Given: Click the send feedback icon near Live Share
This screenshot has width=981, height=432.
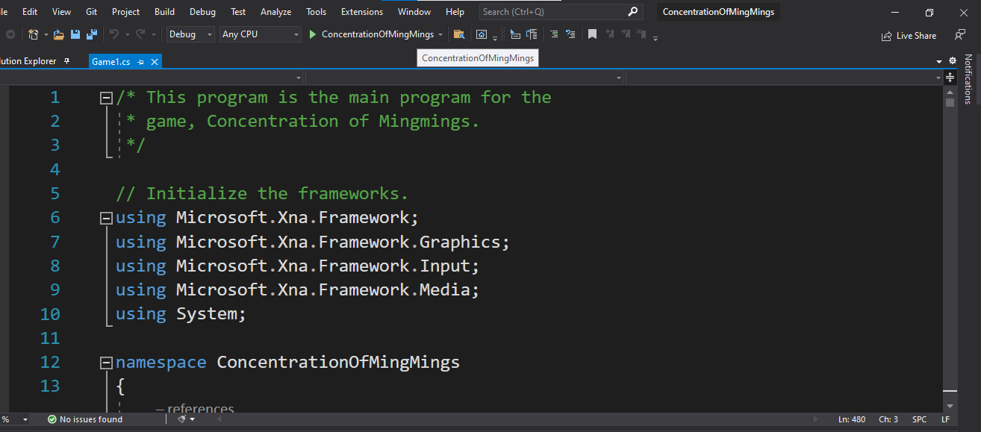Looking at the screenshot, I should click(959, 35).
